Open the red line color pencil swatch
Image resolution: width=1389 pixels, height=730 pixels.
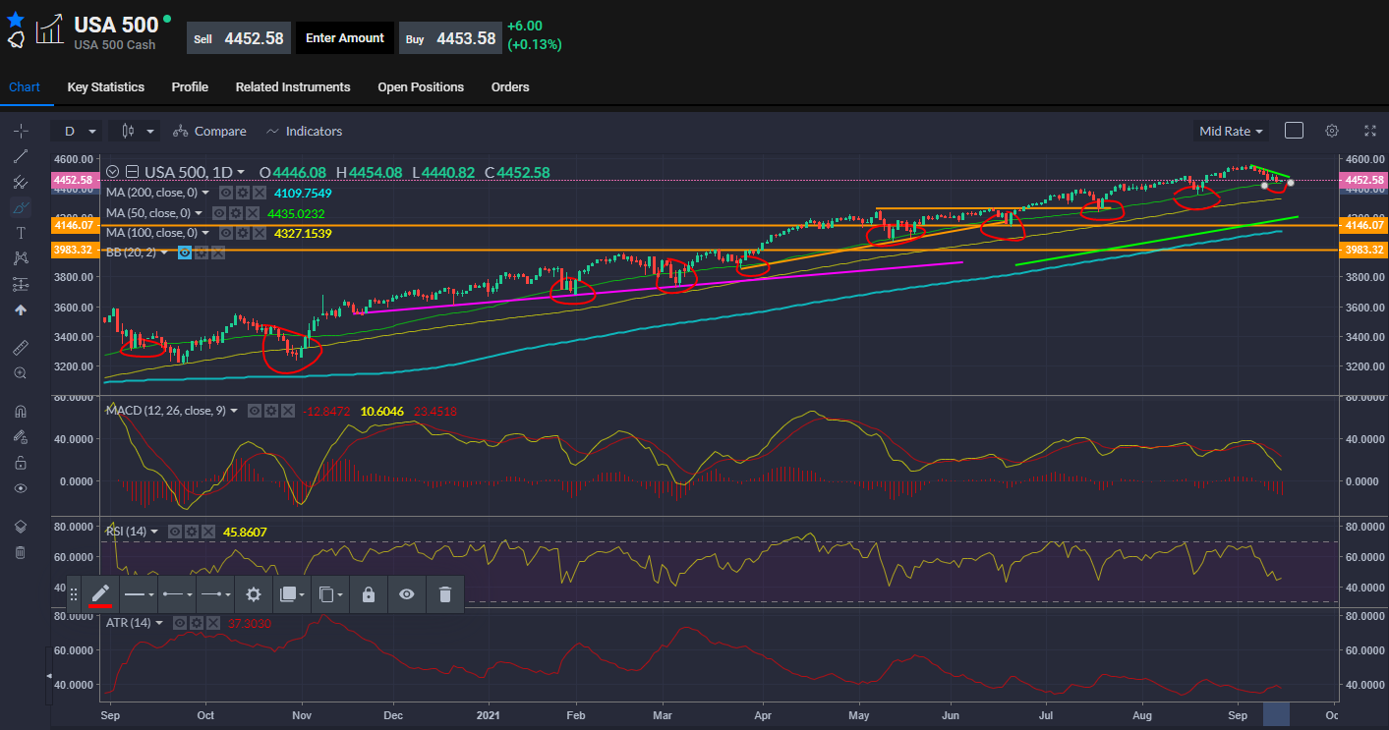click(x=99, y=594)
